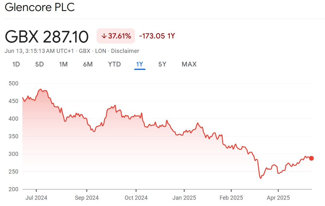Click the Jan 2025 axis label

click(184, 198)
